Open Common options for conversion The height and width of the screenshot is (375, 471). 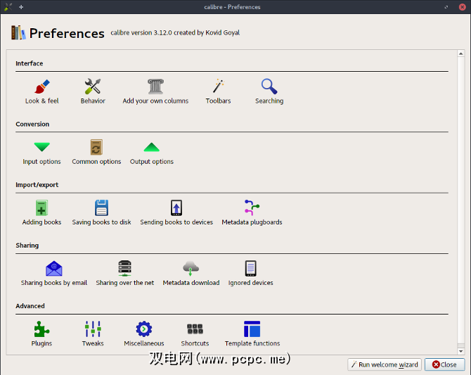tap(96, 148)
